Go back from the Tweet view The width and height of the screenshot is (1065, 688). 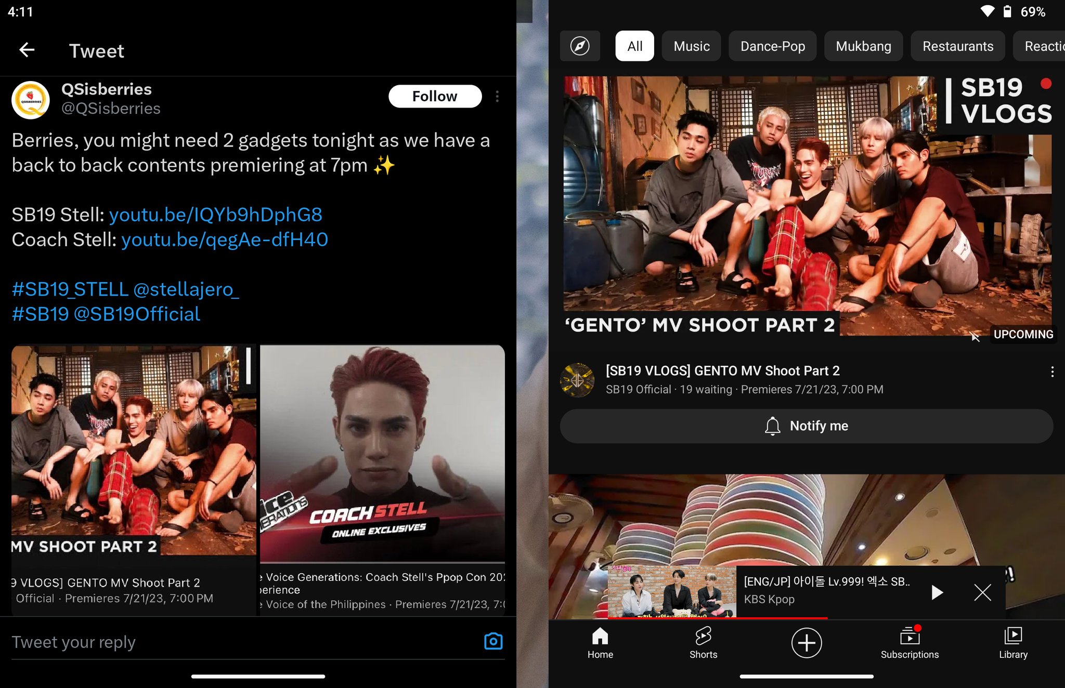coord(27,49)
